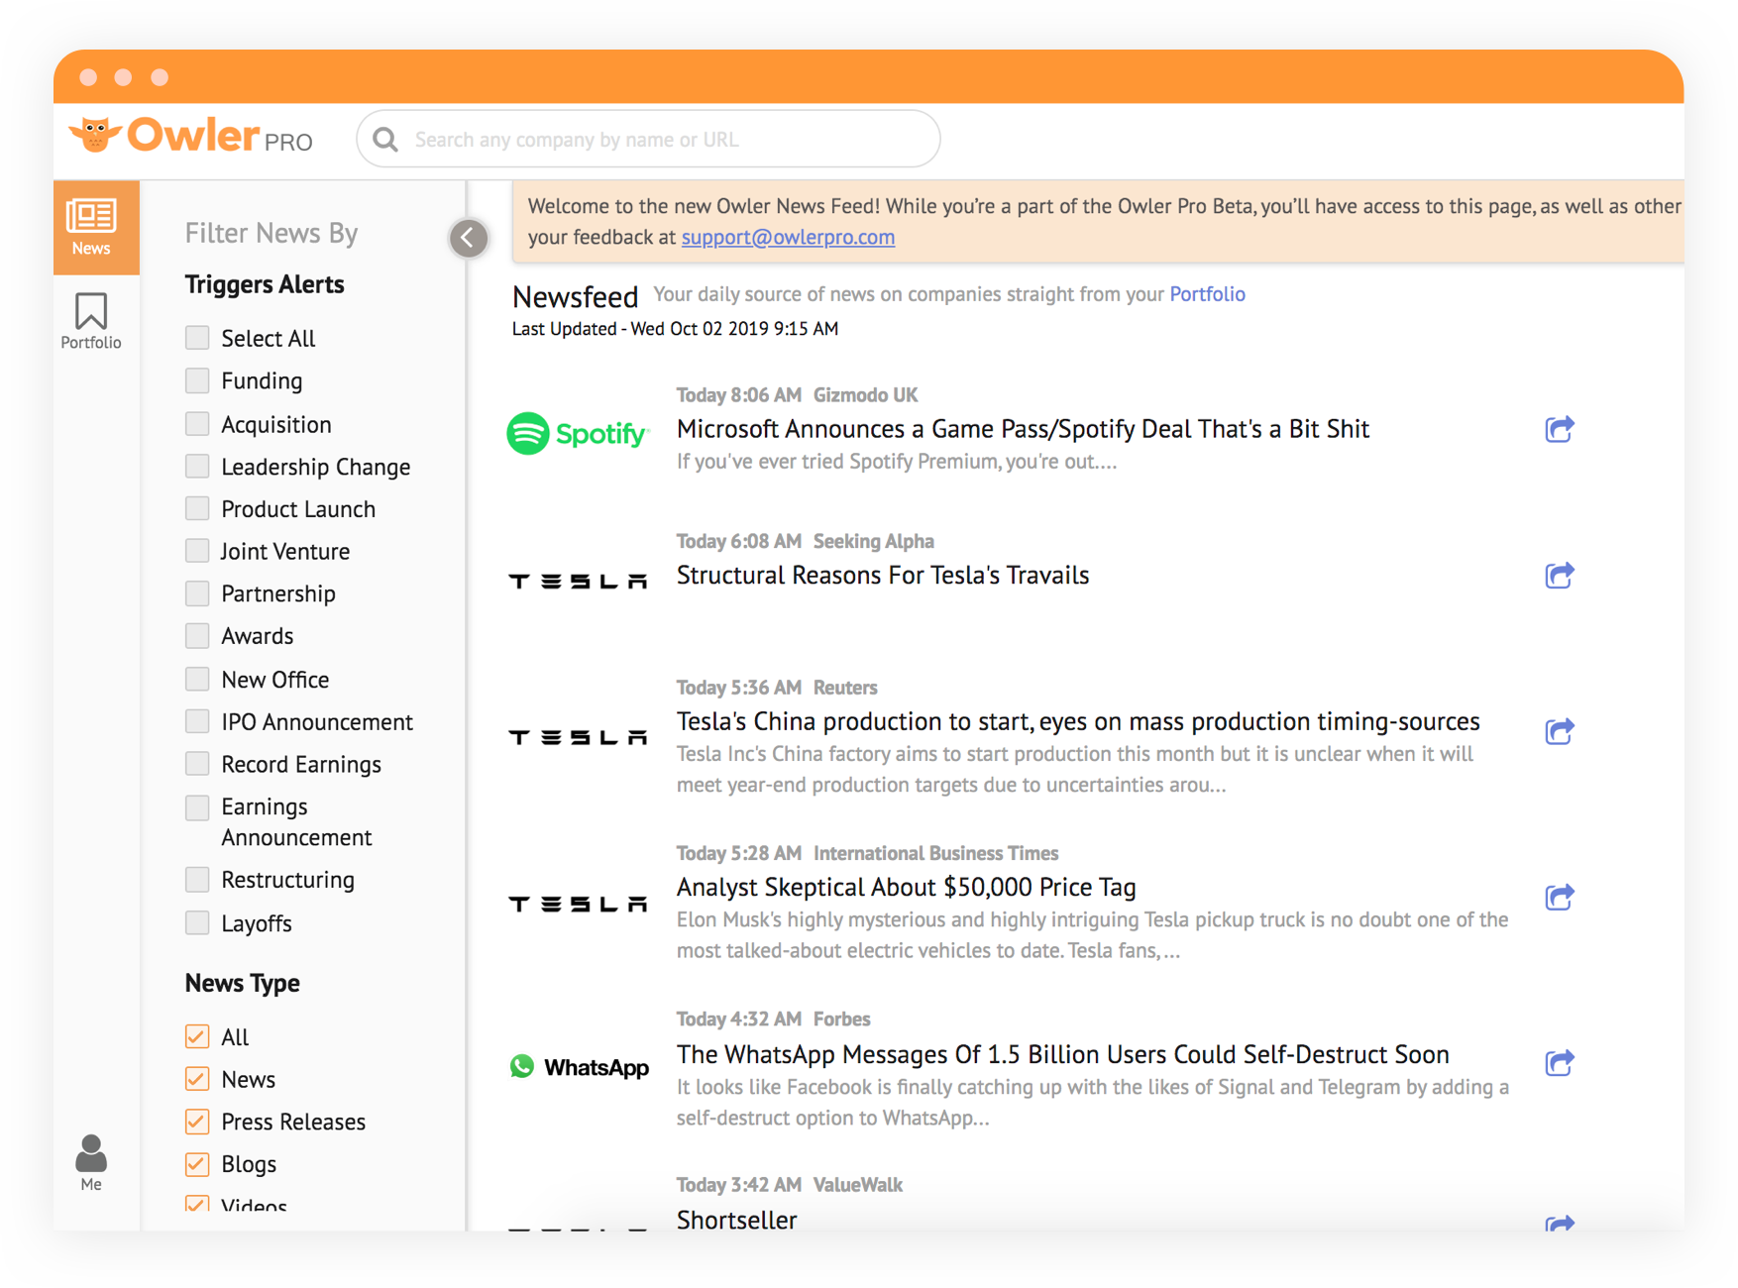Viewport: 1738px width, 1288px height.
Task: Share the Tesla China production article
Action: pyautogui.click(x=1559, y=732)
